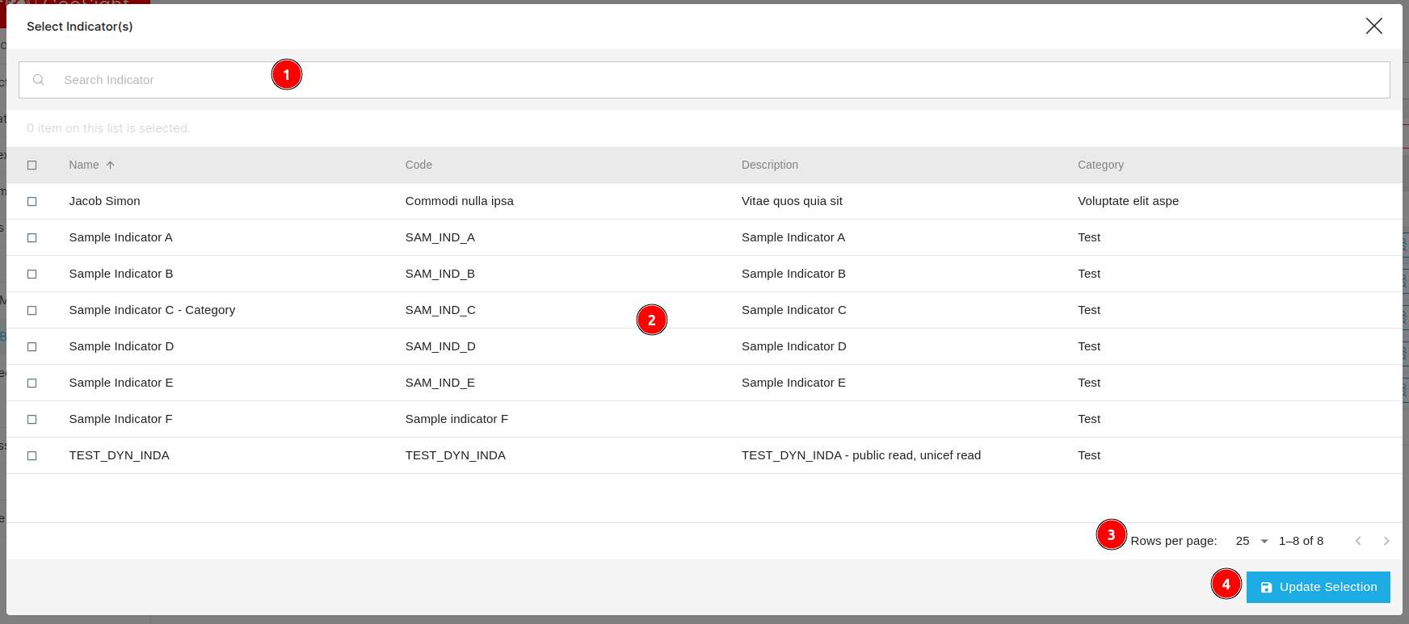Toggle the select-all header checkbox
Screen dimensions: 1409x624
[x=32, y=165]
